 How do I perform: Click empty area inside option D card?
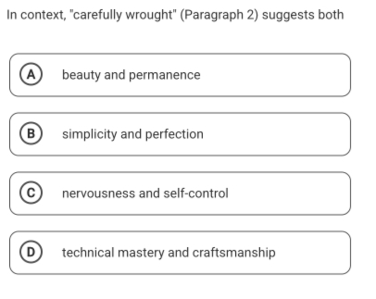(312, 253)
